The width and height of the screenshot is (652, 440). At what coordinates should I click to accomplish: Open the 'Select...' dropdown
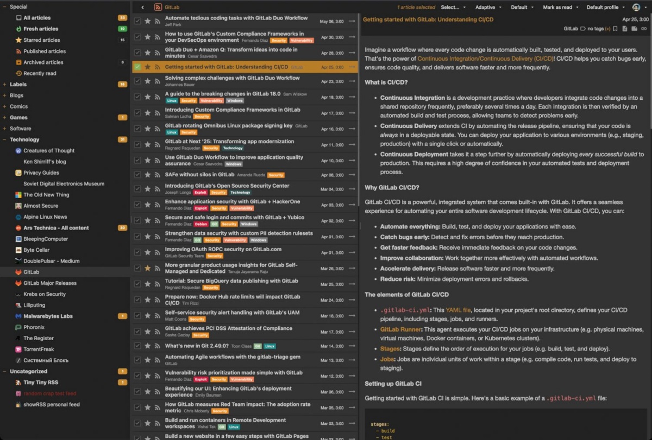point(453,8)
